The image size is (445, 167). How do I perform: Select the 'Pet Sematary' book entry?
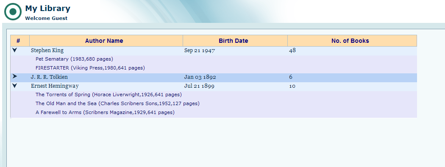(x=74, y=59)
